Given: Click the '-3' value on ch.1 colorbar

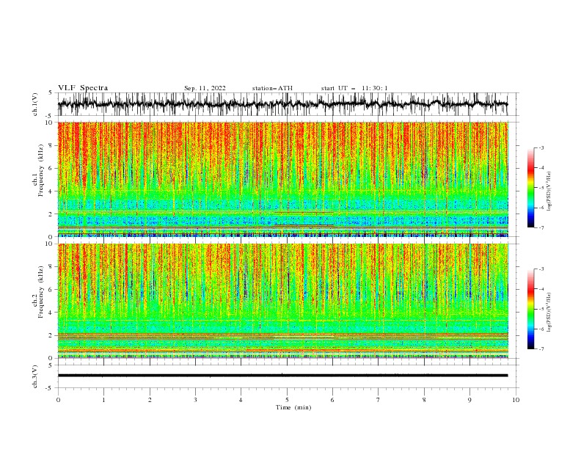Looking at the screenshot, I should click(541, 147).
